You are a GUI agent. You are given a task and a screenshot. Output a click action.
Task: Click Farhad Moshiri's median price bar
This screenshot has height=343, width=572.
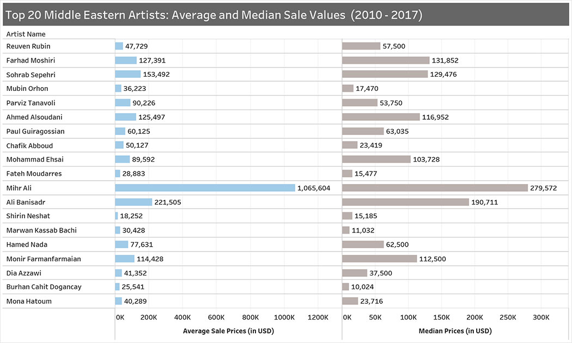pos(386,60)
